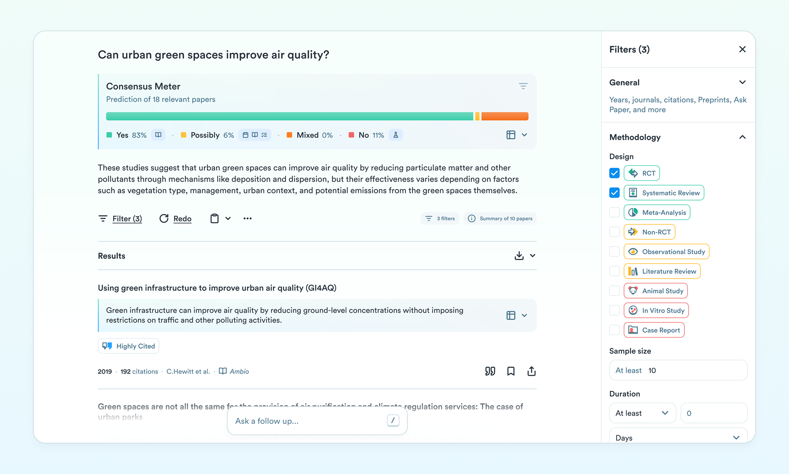Image resolution: width=789 pixels, height=474 pixels.
Task: Click the clipboard copy icon
Action: 214,218
